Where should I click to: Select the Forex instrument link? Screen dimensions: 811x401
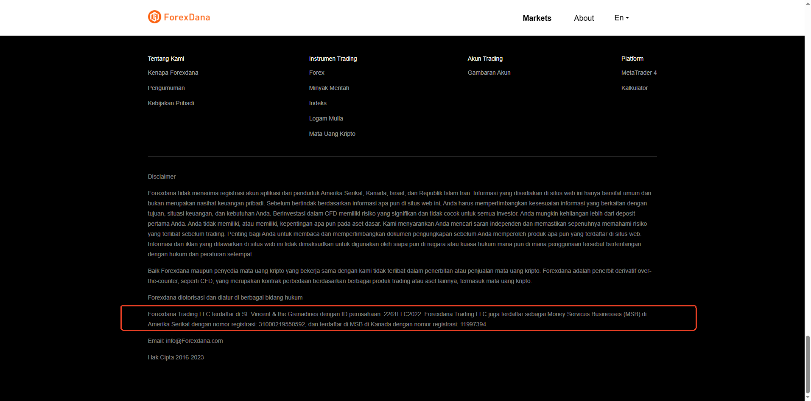click(x=317, y=73)
